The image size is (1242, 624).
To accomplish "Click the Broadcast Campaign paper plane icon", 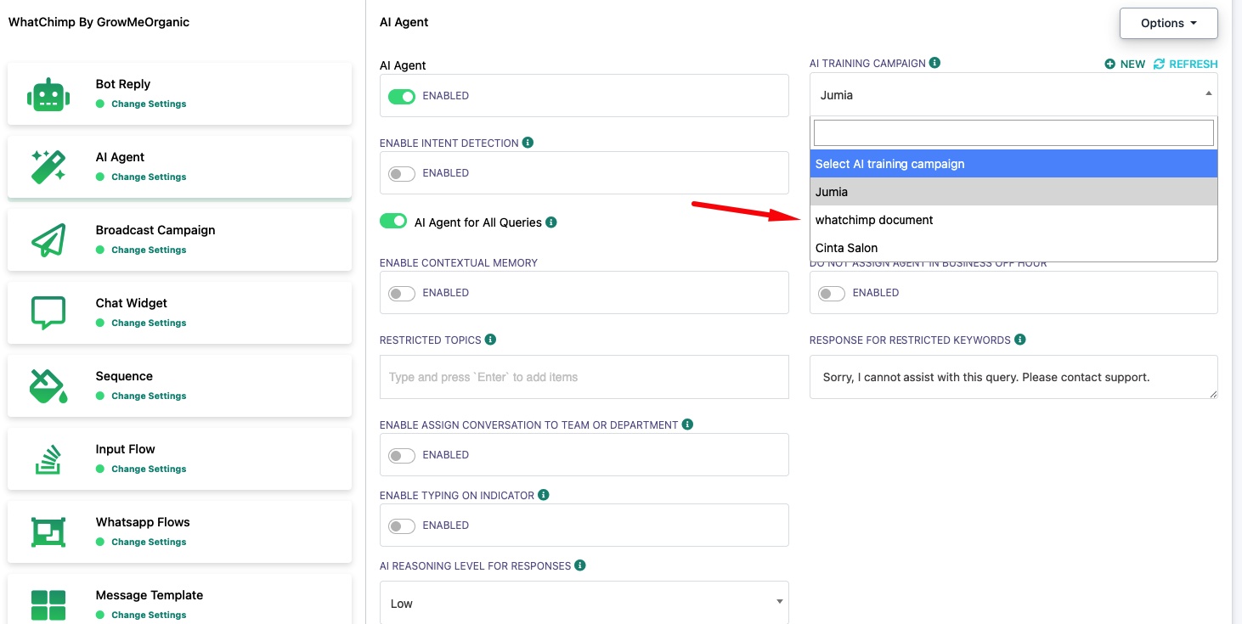I will pyautogui.click(x=48, y=240).
